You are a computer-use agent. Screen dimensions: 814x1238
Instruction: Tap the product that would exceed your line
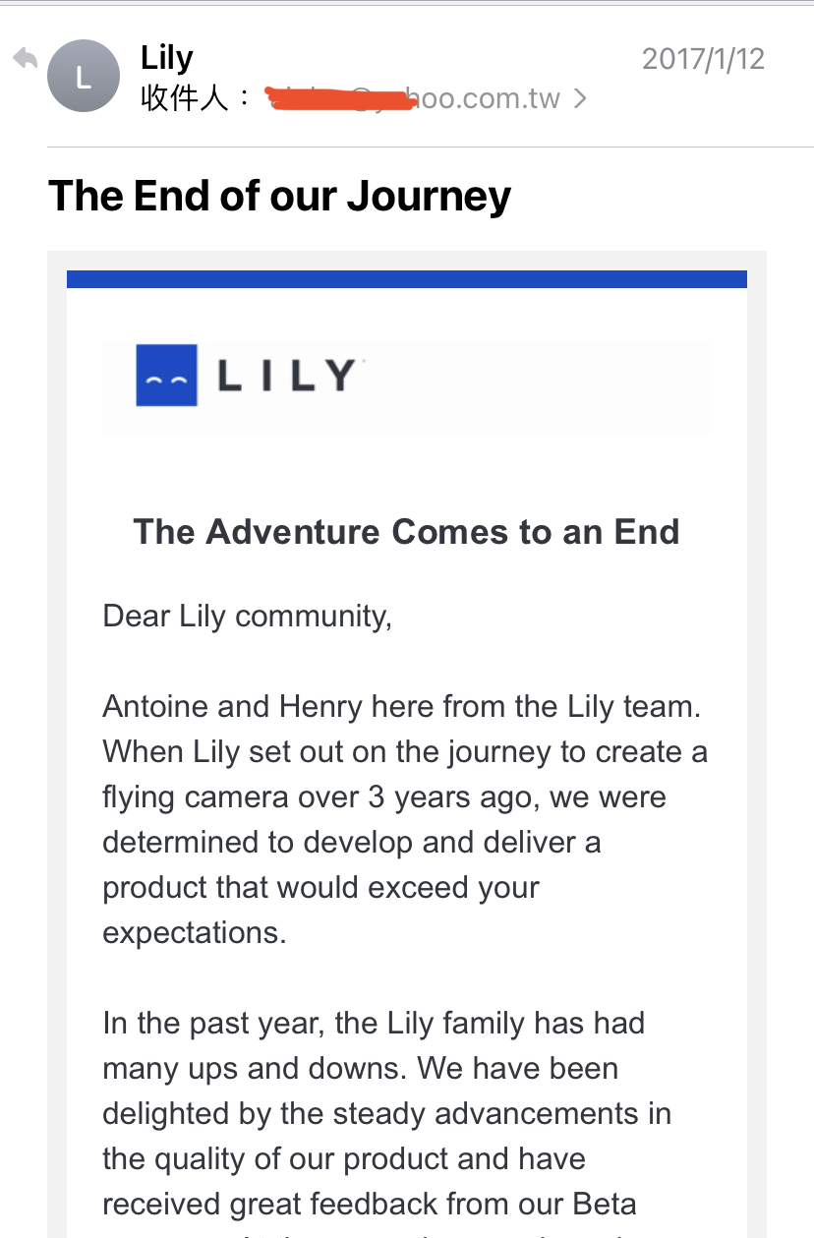[x=320, y=887]
